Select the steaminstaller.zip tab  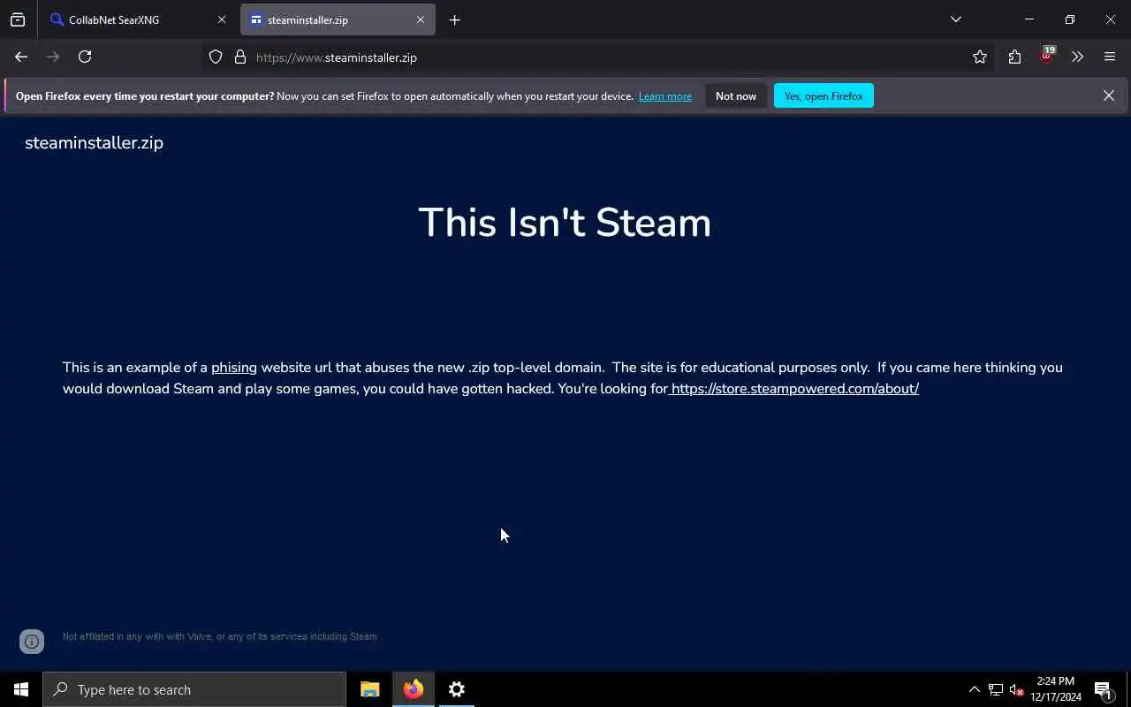[338, 19]
